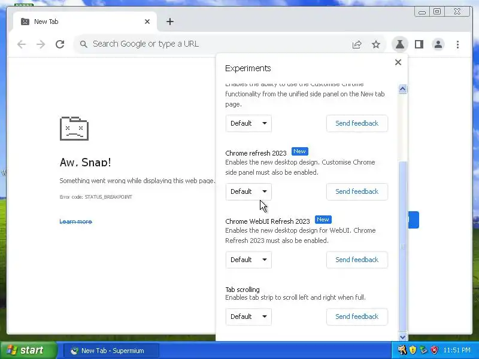Click the Experiments heading text
479x359 pixels.
248,68
